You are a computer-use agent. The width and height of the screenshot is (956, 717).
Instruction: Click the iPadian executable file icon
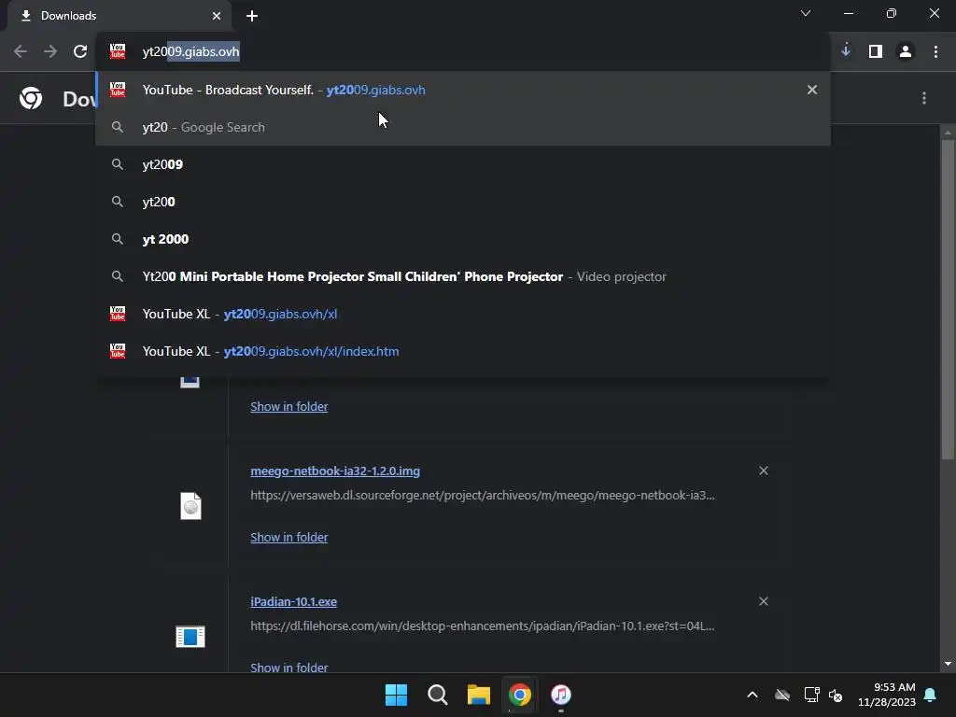pyautogui.click(x=190, y=637)
